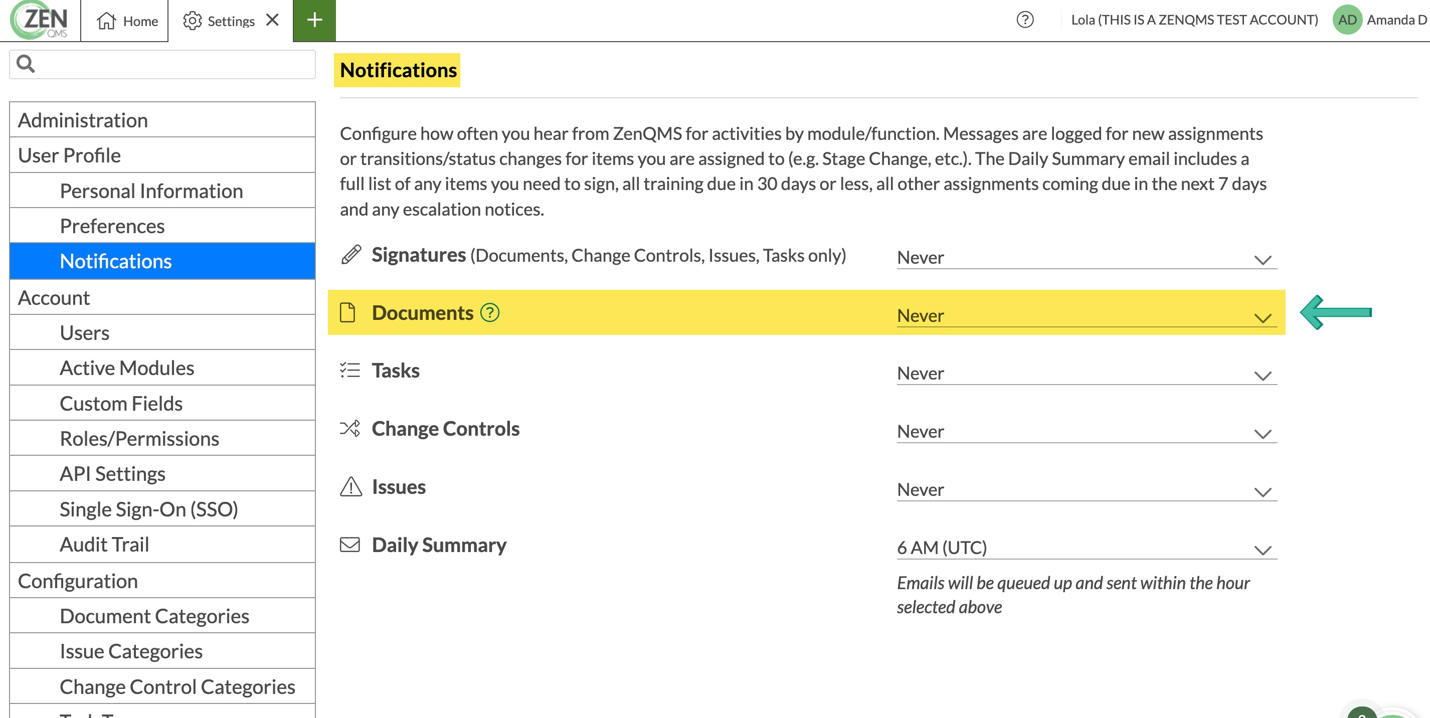Viewport: 1430px width, 718px height.
Task: Click the Daily Summary label
Action: click(x=439, y=545)
